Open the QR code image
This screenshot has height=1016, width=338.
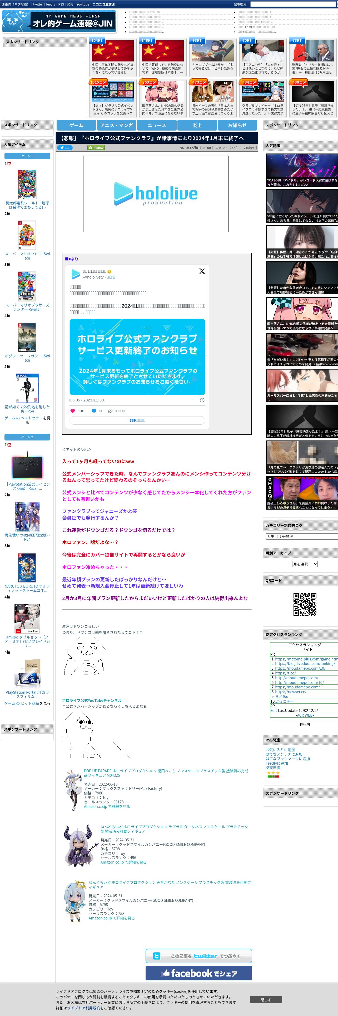[305, 604]
